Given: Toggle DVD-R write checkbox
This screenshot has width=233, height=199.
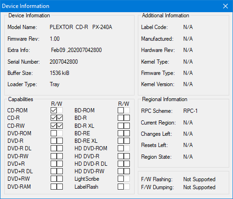Looking at the screenshot, I should pyautogui.click(x=60, y=141).
